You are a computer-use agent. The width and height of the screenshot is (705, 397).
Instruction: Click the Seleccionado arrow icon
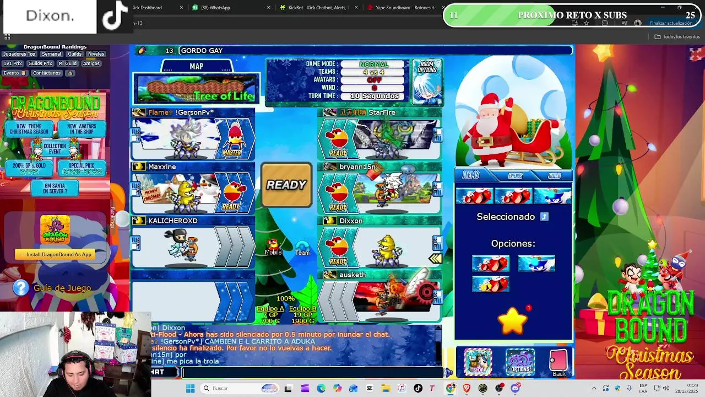544,217
